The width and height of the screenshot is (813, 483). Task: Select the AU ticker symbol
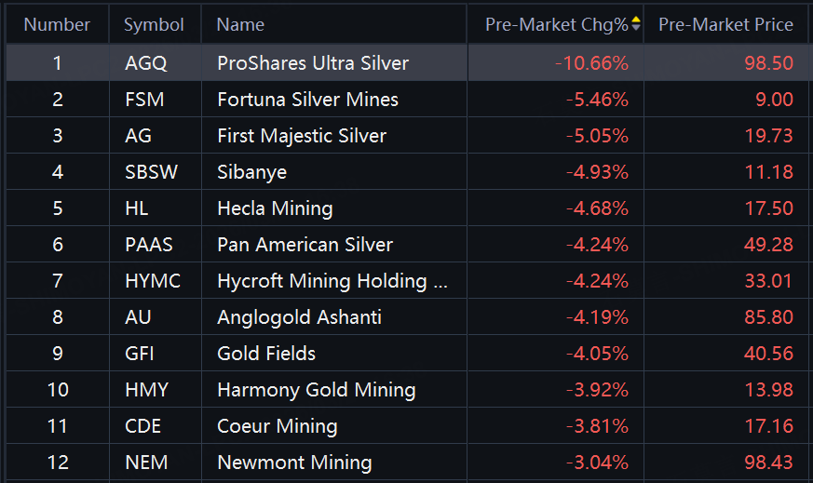[138, 317]
